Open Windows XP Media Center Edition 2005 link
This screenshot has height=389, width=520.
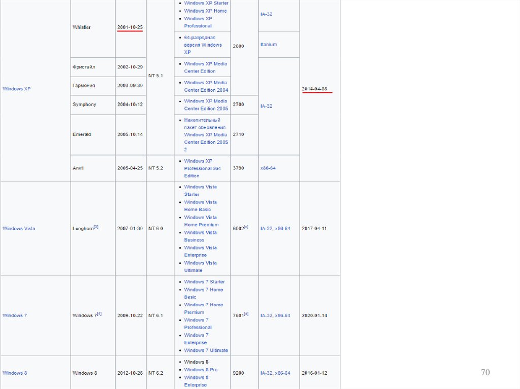(206, 104)
